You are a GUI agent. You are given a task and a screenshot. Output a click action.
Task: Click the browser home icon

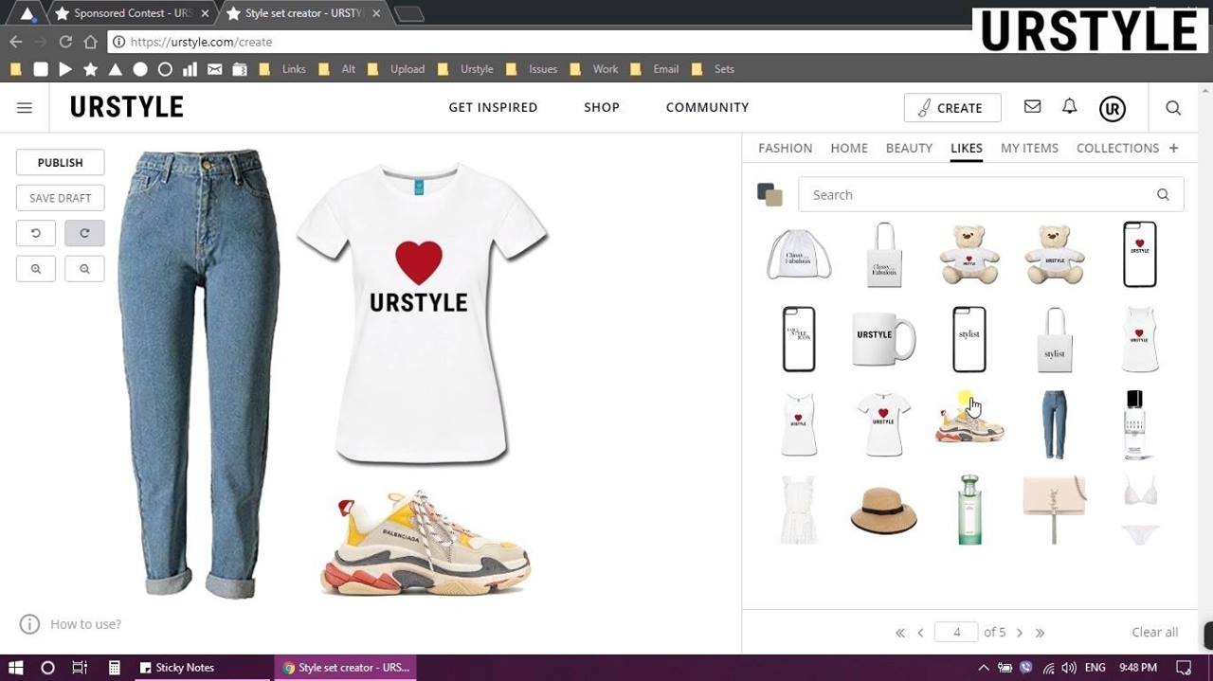coord(90,42)
